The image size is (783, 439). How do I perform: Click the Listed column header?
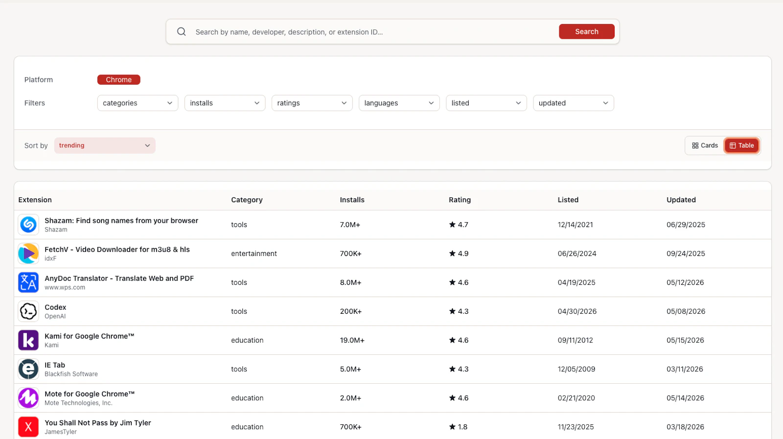click(568, 200)
